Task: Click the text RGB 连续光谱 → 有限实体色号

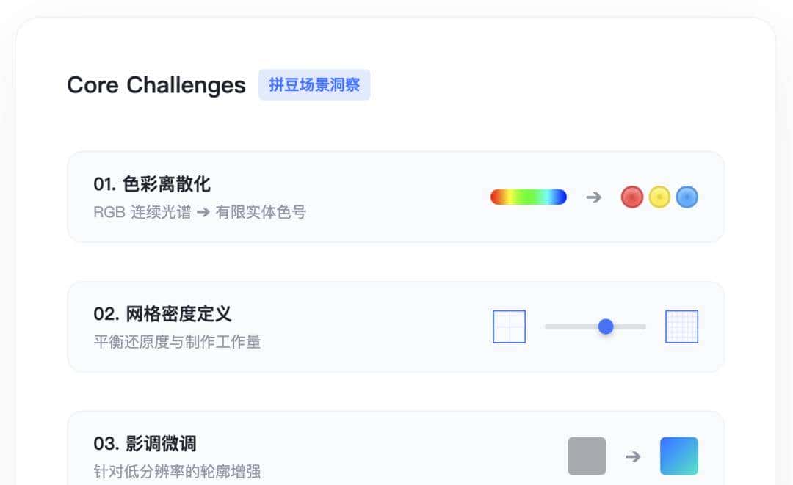Action: [200, 214]
